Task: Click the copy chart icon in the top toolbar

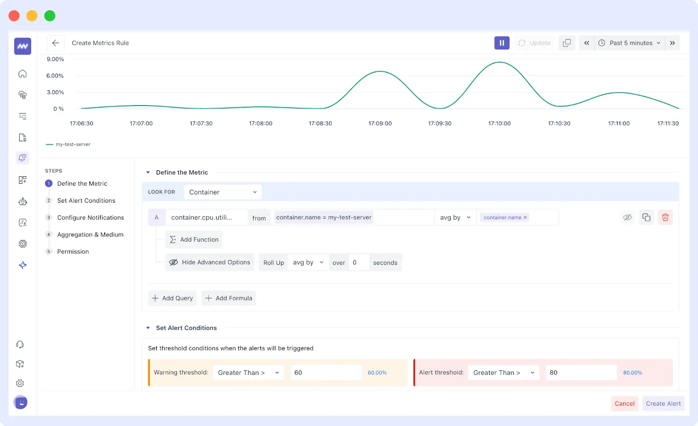Action: point(566,43)
